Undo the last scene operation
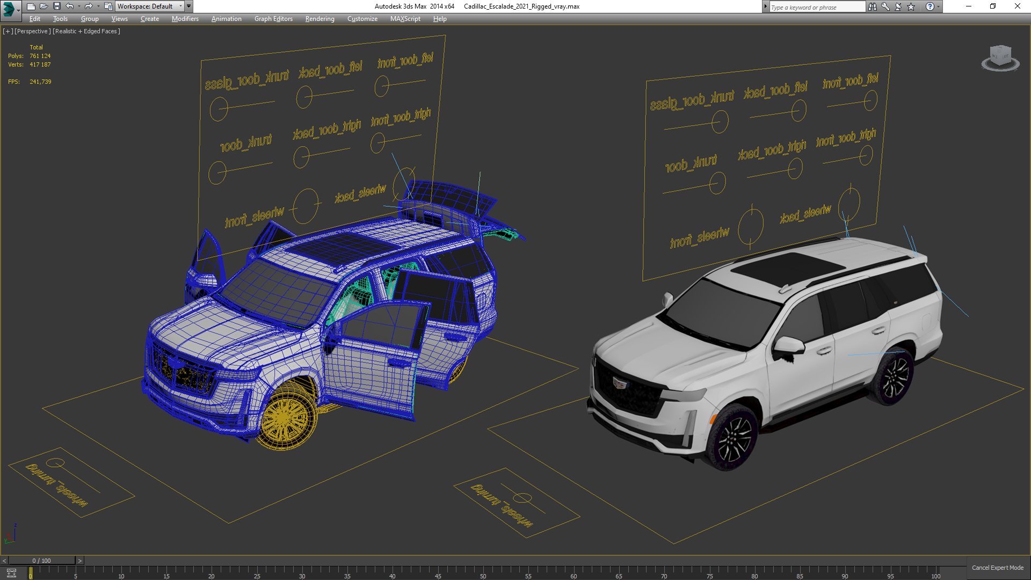The image size is (1031, 580). (x=69, y=6)
